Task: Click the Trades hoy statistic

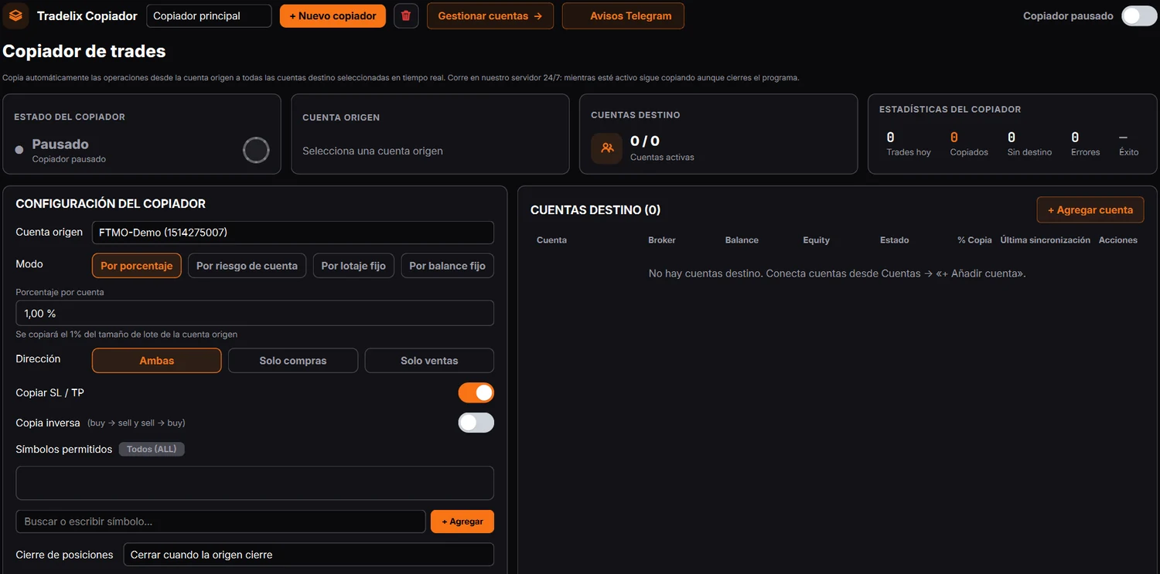Action: (909, 144)
